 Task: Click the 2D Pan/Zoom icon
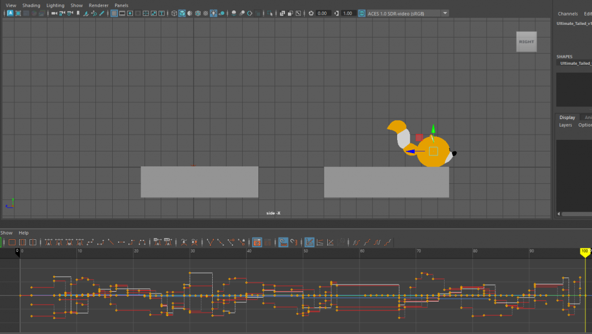pos(94,13)
